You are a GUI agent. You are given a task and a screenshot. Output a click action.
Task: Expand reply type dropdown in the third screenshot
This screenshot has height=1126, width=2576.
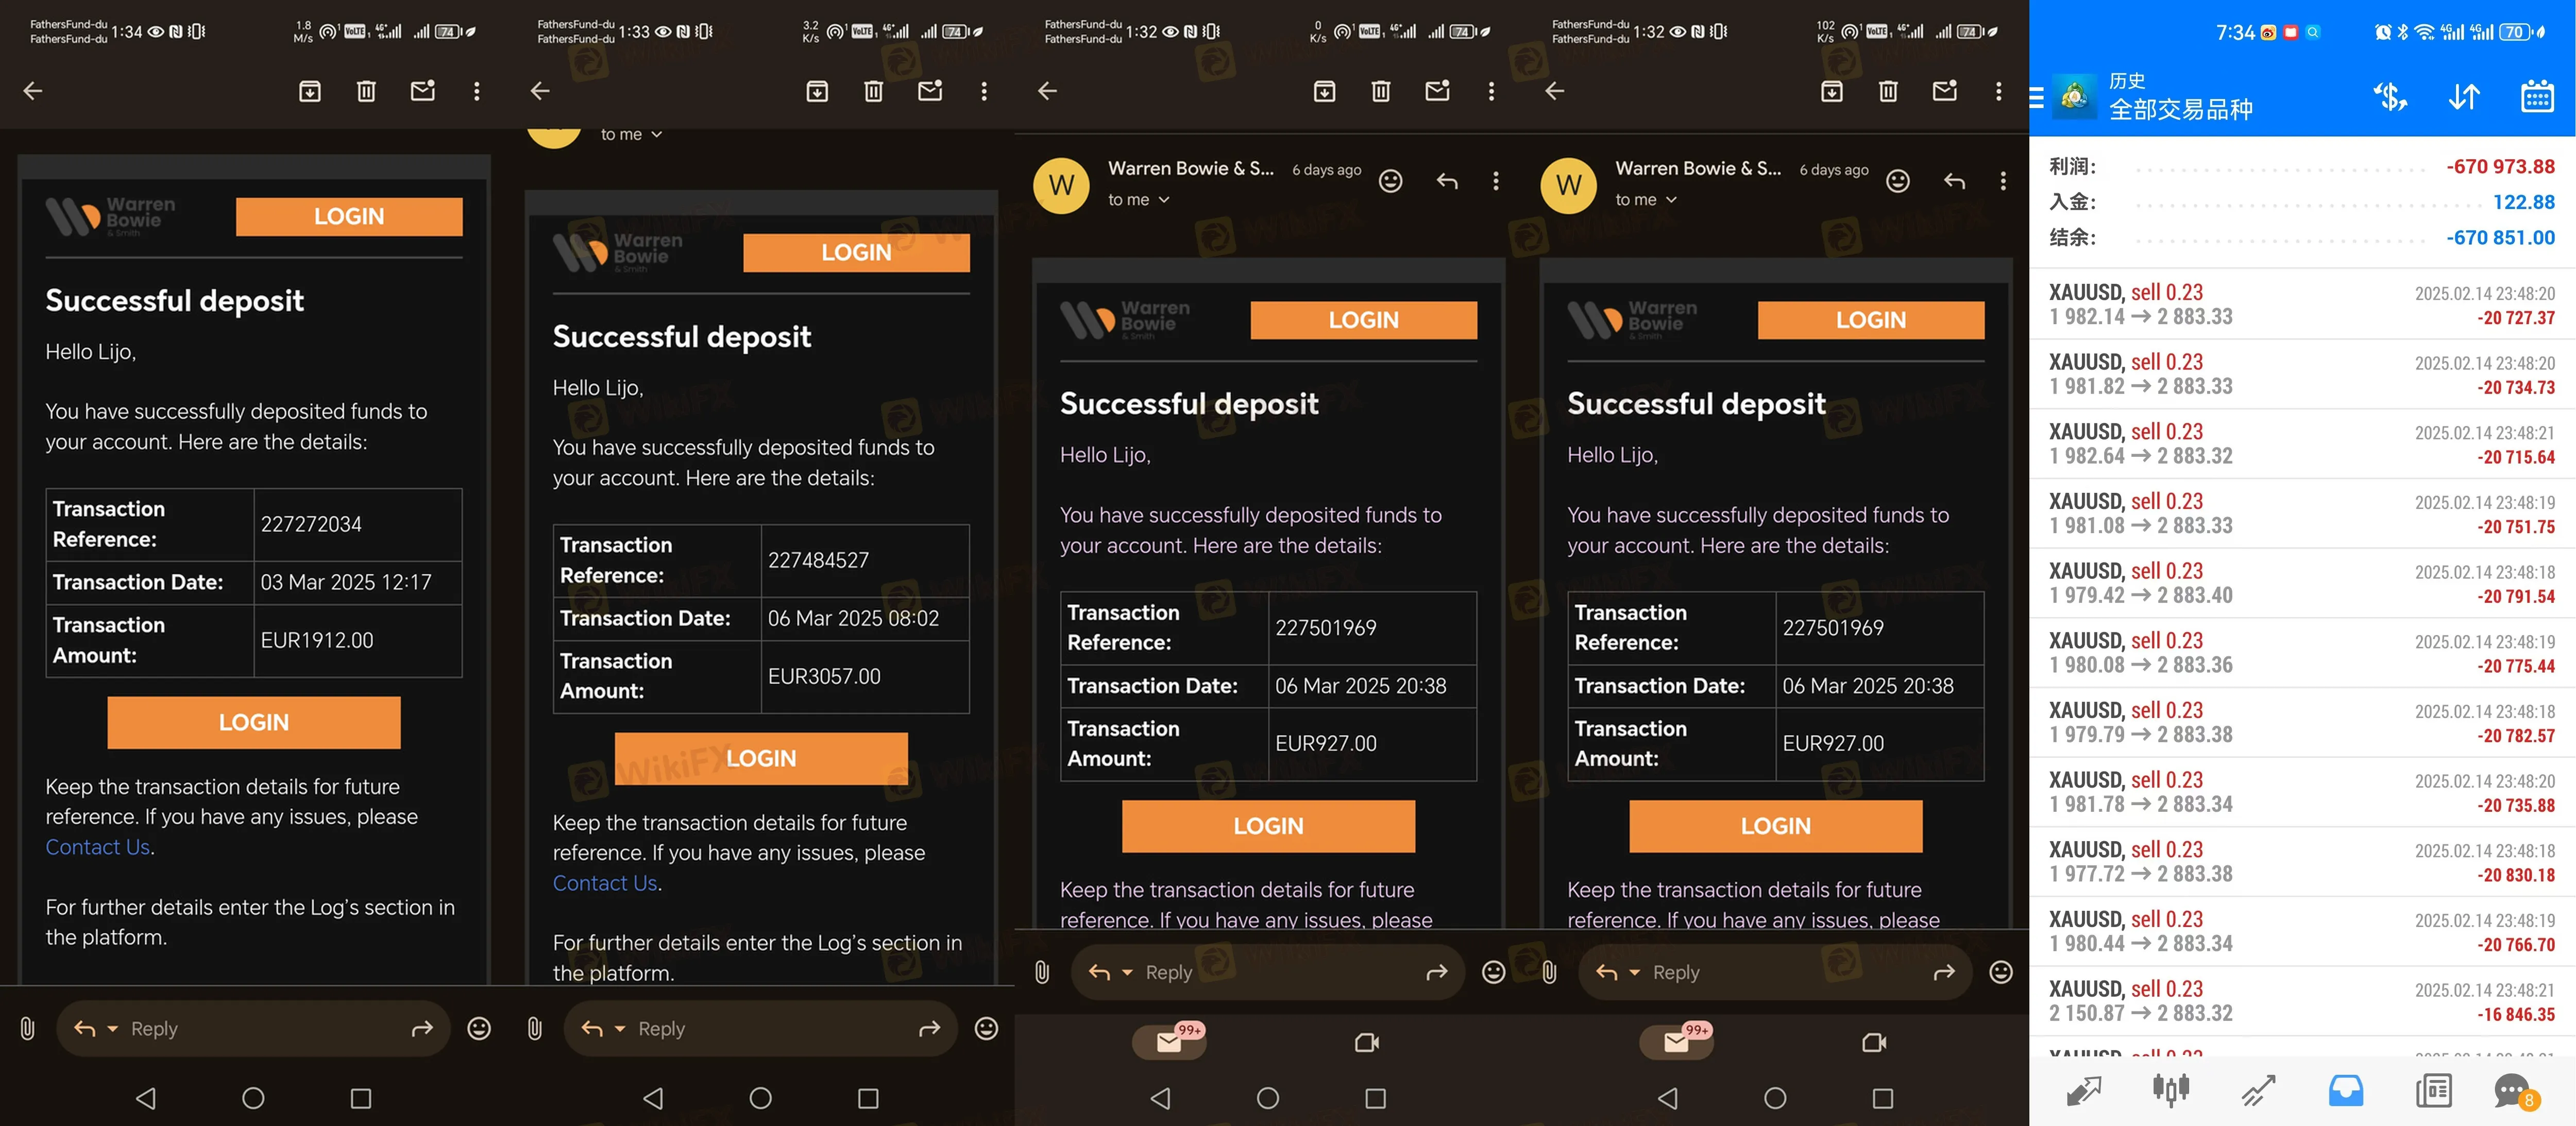point(1127,972)
